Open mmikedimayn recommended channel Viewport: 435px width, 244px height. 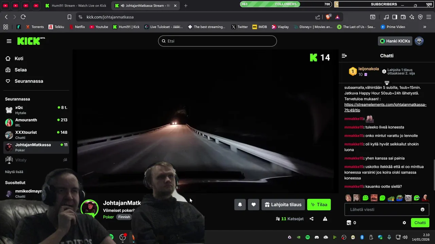(24, 194)
